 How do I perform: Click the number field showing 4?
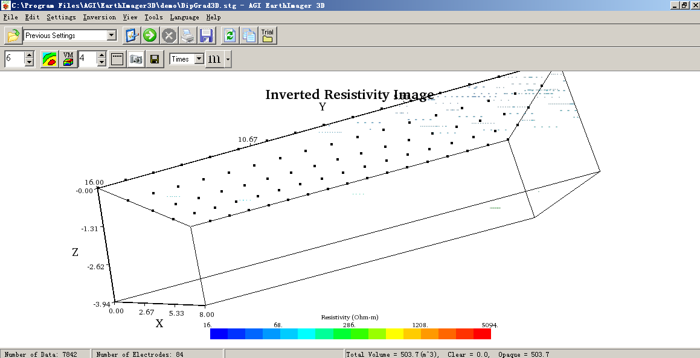[88, 59]
